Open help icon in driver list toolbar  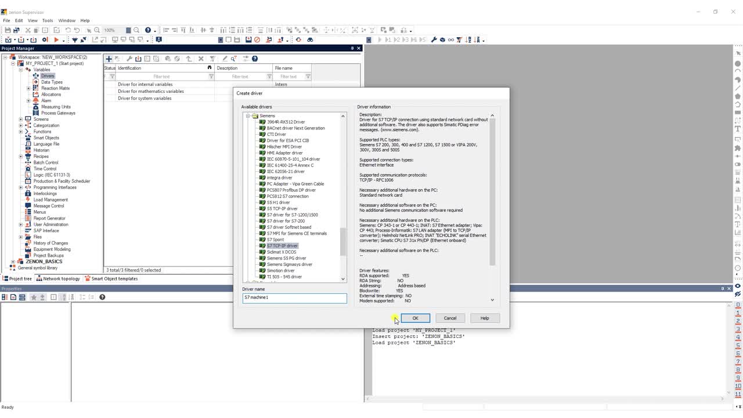[254, 59]
